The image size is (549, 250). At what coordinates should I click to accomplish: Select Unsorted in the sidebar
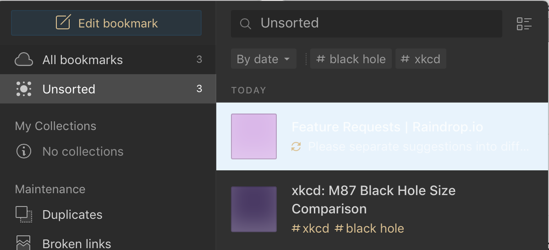[108, 89]
